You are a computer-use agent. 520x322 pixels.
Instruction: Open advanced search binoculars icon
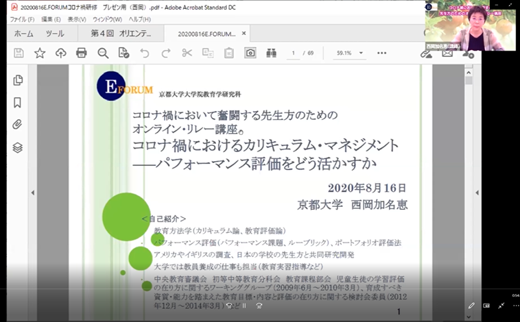pyautogui.click(x=271, y=53)
